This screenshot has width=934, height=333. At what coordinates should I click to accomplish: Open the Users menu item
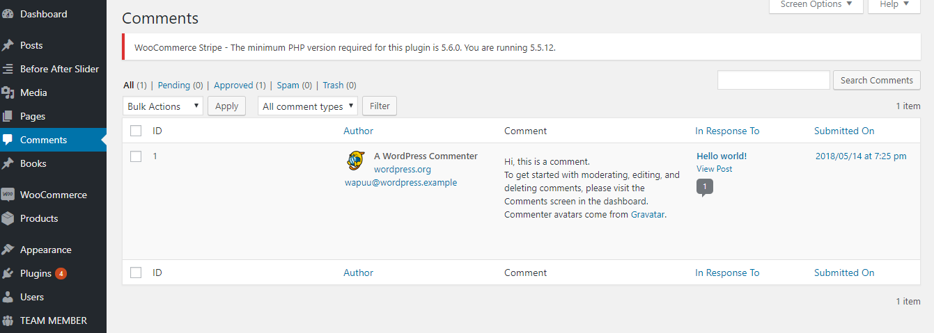coord(32,297)
